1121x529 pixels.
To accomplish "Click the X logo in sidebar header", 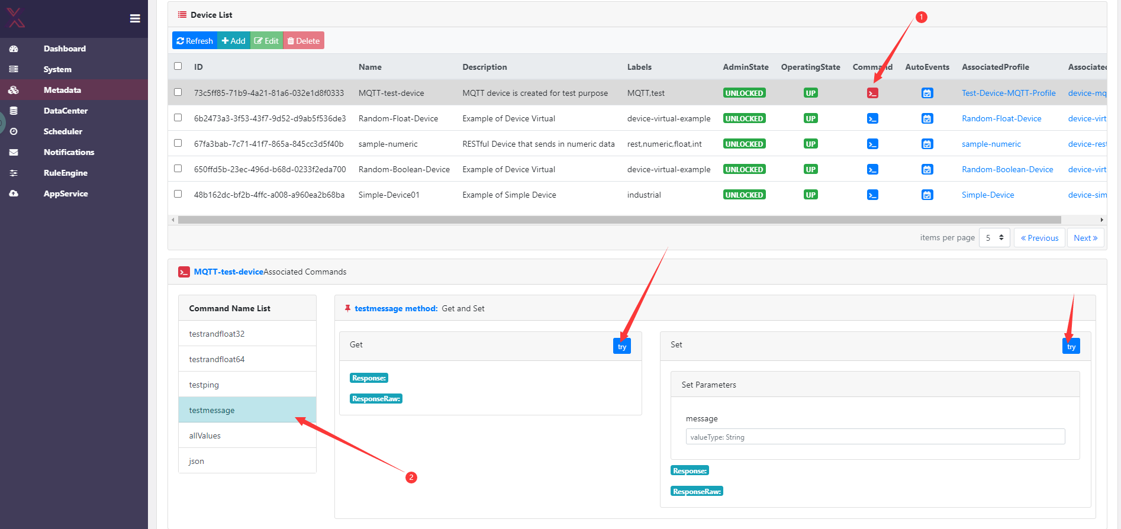I will tap(16, 18).
